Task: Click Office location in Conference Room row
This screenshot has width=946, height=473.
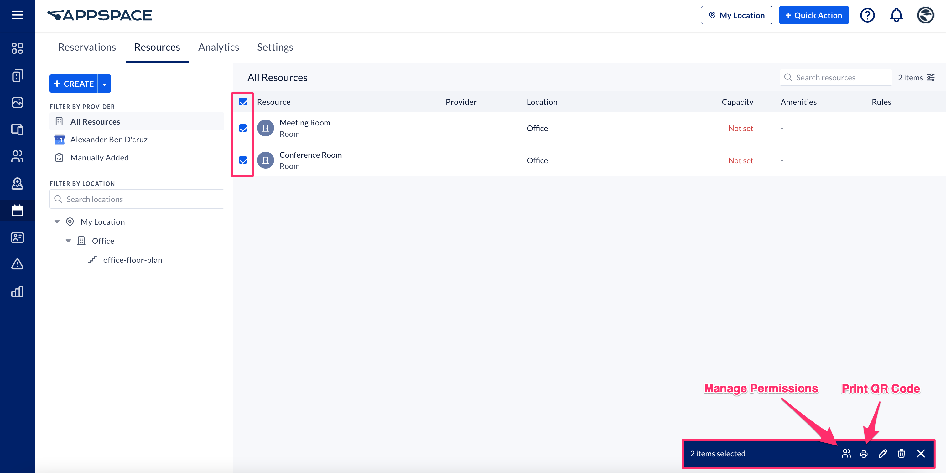Action: click(537, 160)
